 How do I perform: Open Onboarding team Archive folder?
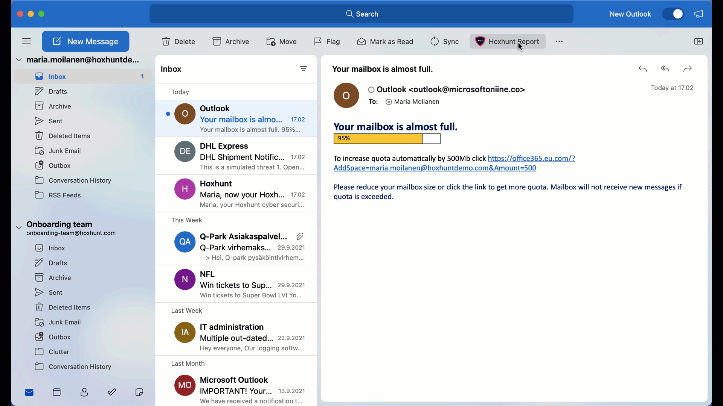(x=83, y=277)
